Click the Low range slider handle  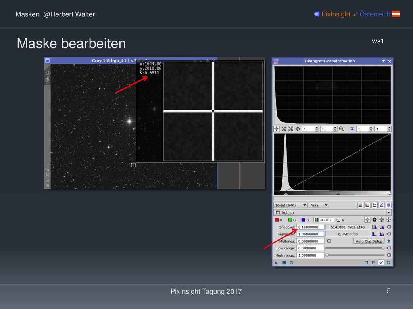click(x=383, y=248)
